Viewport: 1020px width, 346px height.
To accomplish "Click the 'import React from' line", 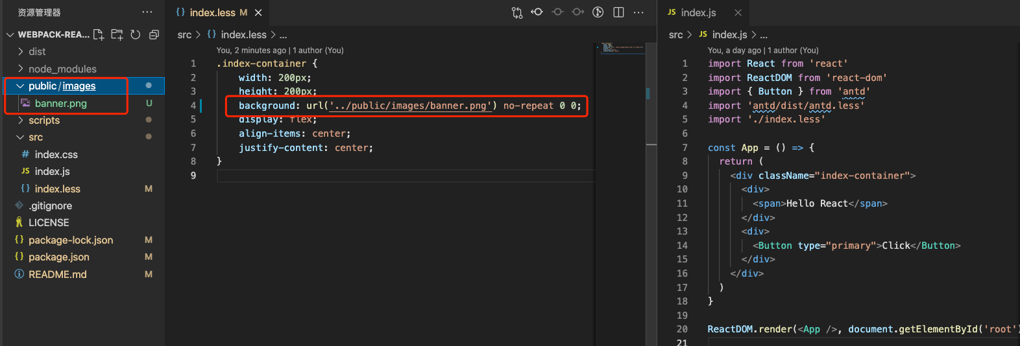I will tap(778, 63).
